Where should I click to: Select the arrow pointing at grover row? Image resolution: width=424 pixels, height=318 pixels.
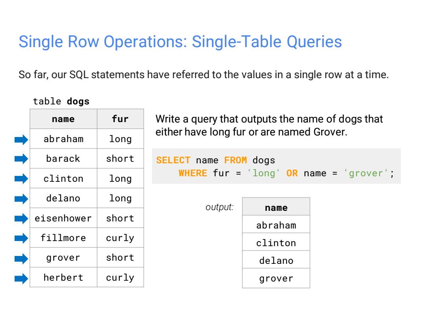(x=21, y=258)
